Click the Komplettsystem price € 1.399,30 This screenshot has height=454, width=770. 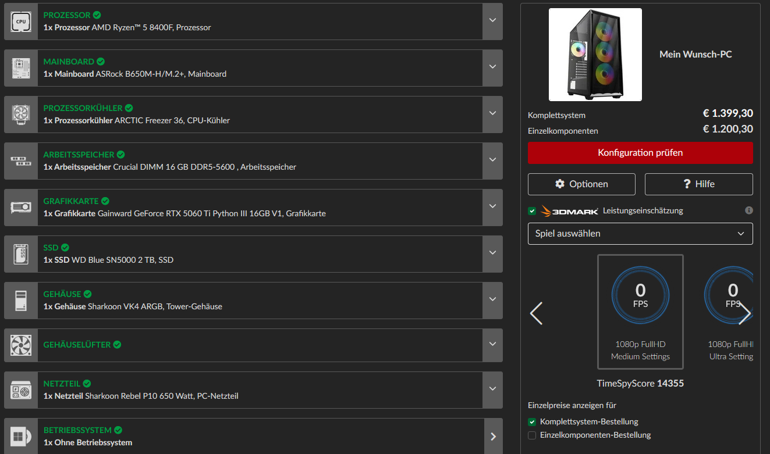(x=728, y=115)
